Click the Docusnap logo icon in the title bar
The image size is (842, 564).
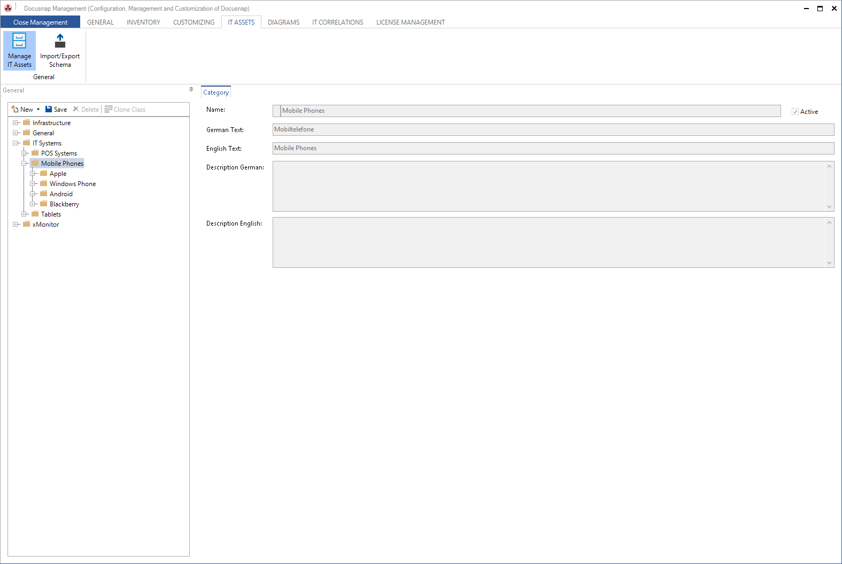8,8
